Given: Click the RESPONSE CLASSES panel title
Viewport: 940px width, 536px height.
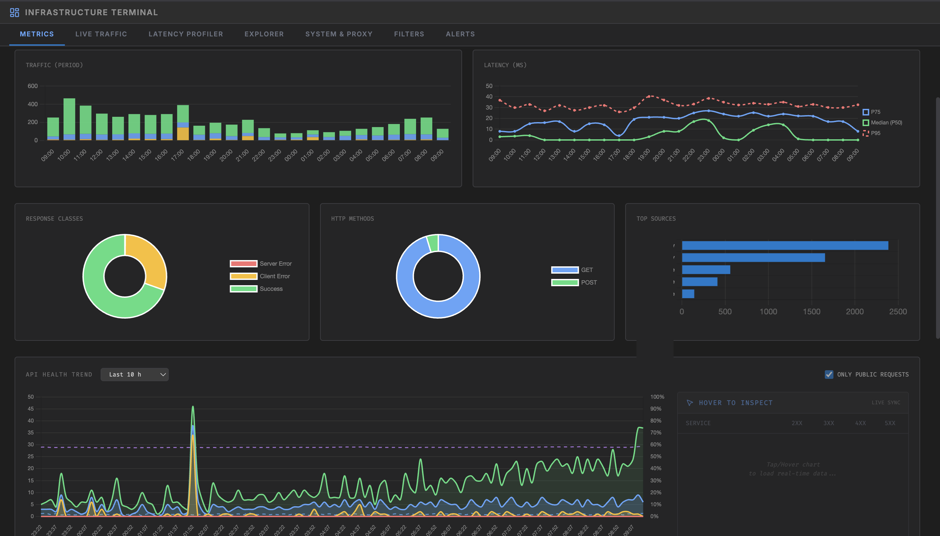Looking at the screenshot, I should [x=54, y=219].
